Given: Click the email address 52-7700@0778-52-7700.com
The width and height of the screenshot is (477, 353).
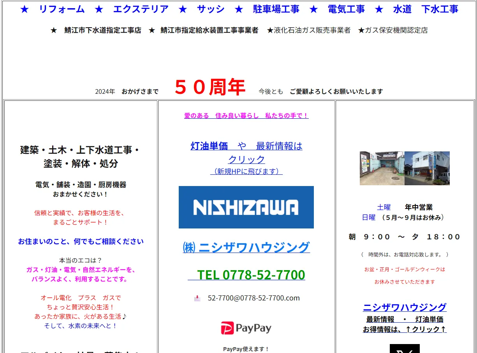Looking at the screenshot, I should click(253, 298).
